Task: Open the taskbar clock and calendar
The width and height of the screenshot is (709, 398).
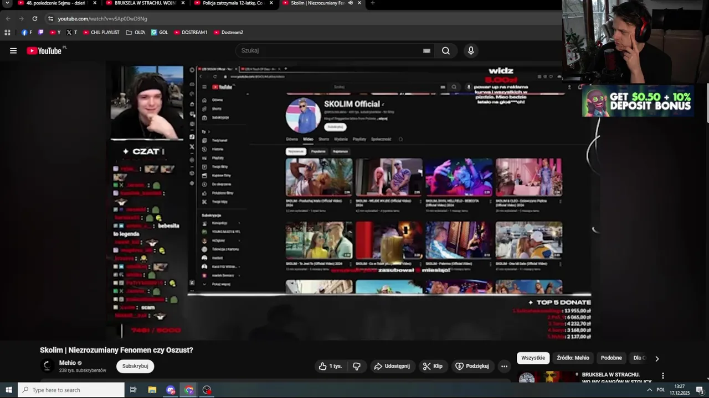Action: 680,390
